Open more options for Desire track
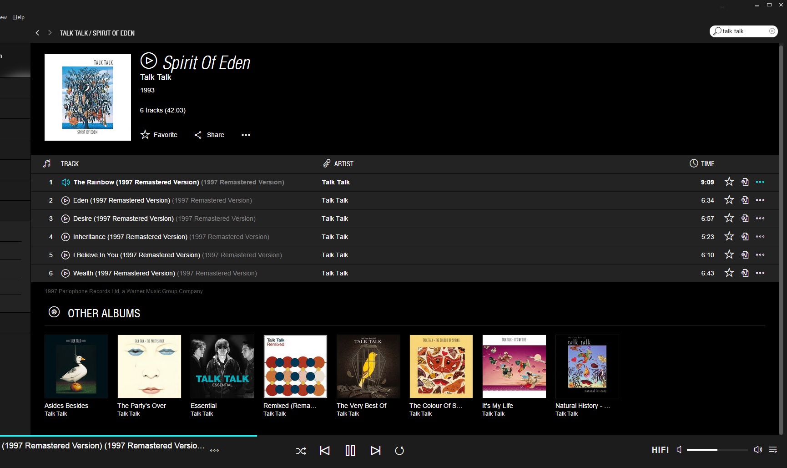Viewport: 787px width, 468px height. 760,219
